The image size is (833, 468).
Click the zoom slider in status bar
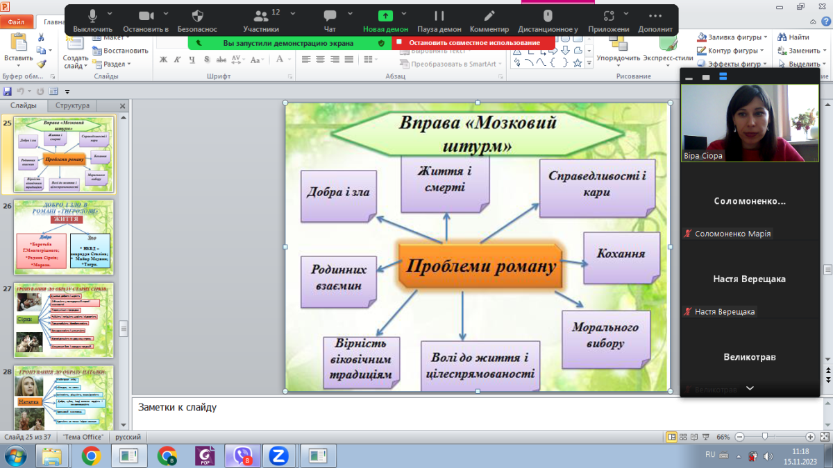[764, 437]
